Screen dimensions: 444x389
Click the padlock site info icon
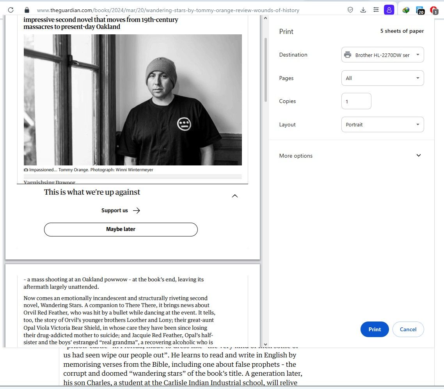(x=27, y=10)
